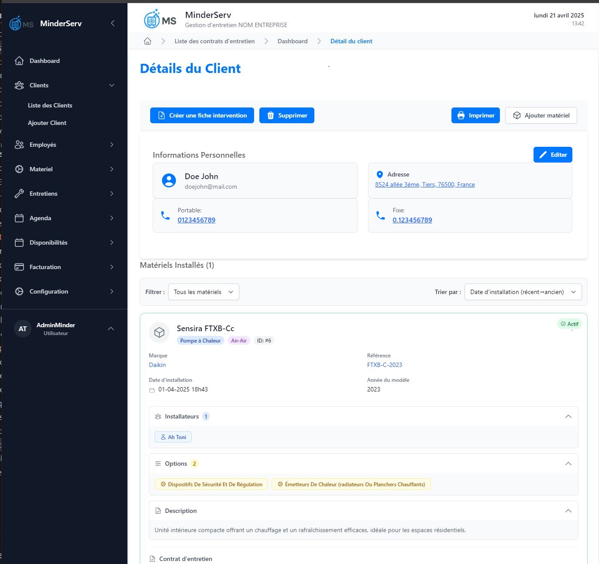Click the Dashboard home icon in sidebar
This screenshot has height=564, width=599.
pos(19,61)
